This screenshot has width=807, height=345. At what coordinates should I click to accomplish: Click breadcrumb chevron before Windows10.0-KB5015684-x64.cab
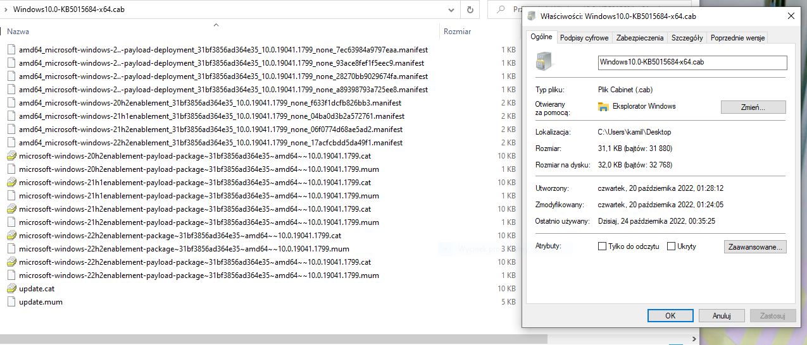(x=5, y=10)
